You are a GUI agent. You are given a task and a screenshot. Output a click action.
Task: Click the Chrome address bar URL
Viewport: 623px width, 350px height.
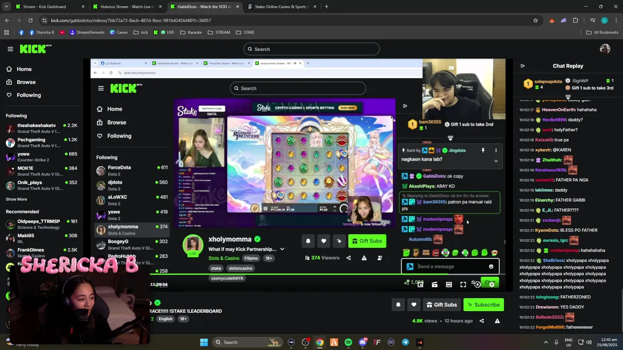click(131, 20)
